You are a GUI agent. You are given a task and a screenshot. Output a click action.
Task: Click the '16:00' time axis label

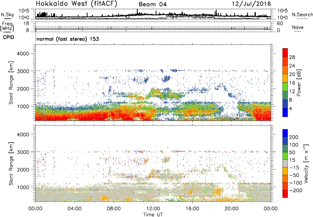click(x=192, y=209)
